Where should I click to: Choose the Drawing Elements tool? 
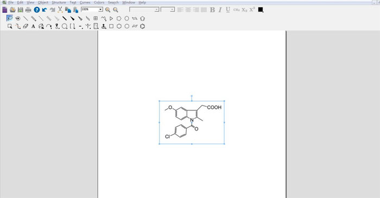[65, 26]
